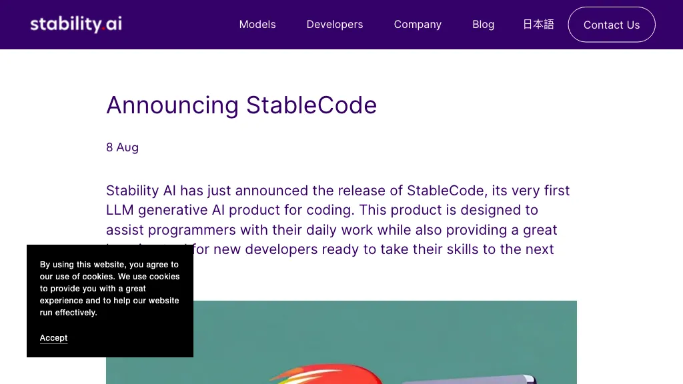
Task: Open the Company menu
Action: coord(418,25)
